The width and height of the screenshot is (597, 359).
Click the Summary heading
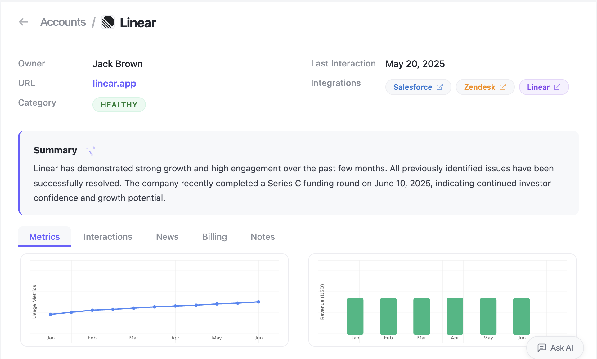pyautogui.click(x=55, y=150)
